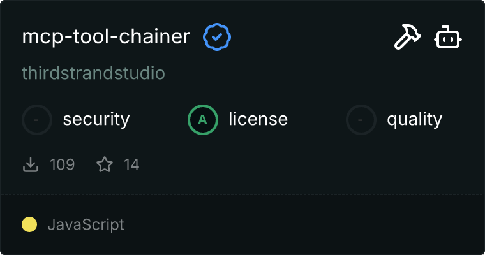Click the star outline icon
This screenshot has height=255, width=485.
[x=105, y=165]
